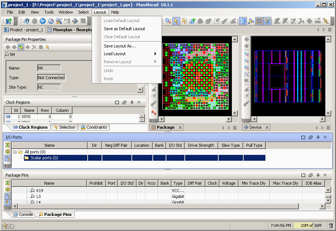Click the 20M of 36M memory usage bar
The width and height of the screenshot is (336, 231).
(311, 225)
